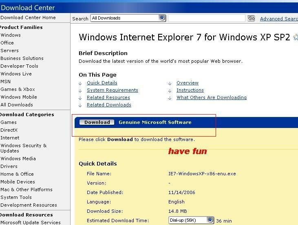
Task: Click the arrow icon beside Overview
Action: pyautogui.click(x=170, y=84)
